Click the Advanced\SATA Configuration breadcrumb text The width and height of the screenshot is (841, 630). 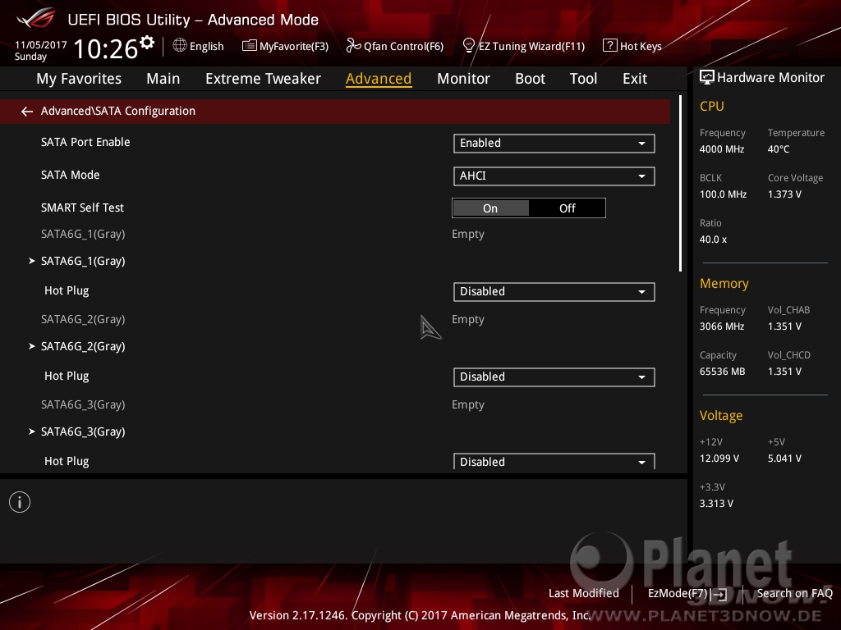point(118,111)
